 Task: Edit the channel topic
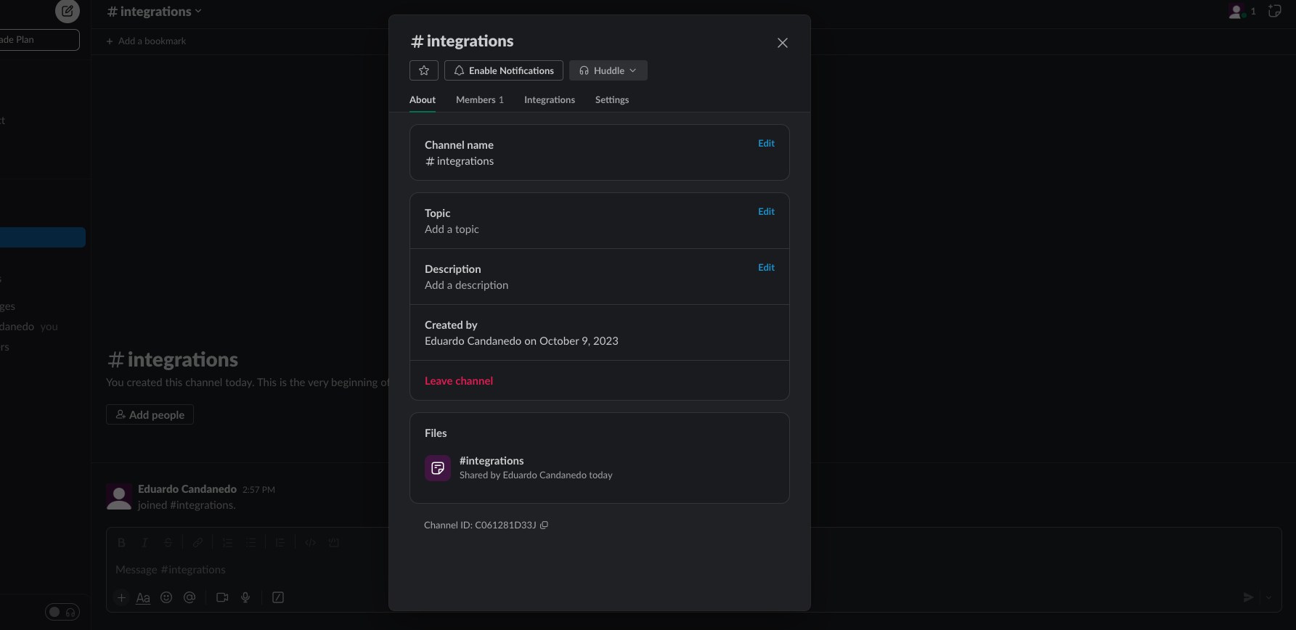click(766, 212)
